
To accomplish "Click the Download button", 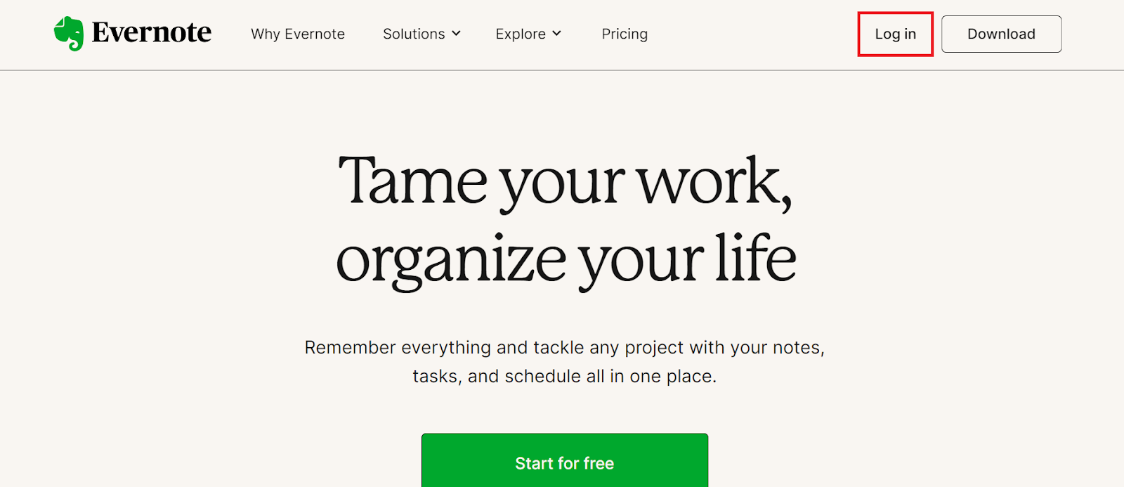I will 1001,34.
